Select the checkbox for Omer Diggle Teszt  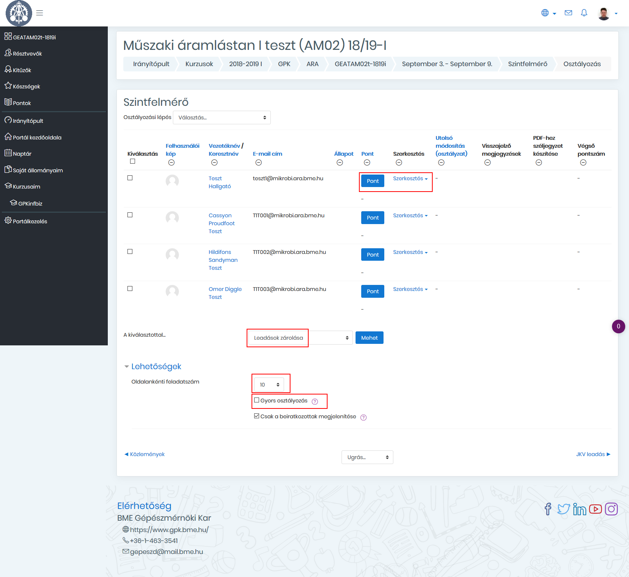click(x=130, y=289)
